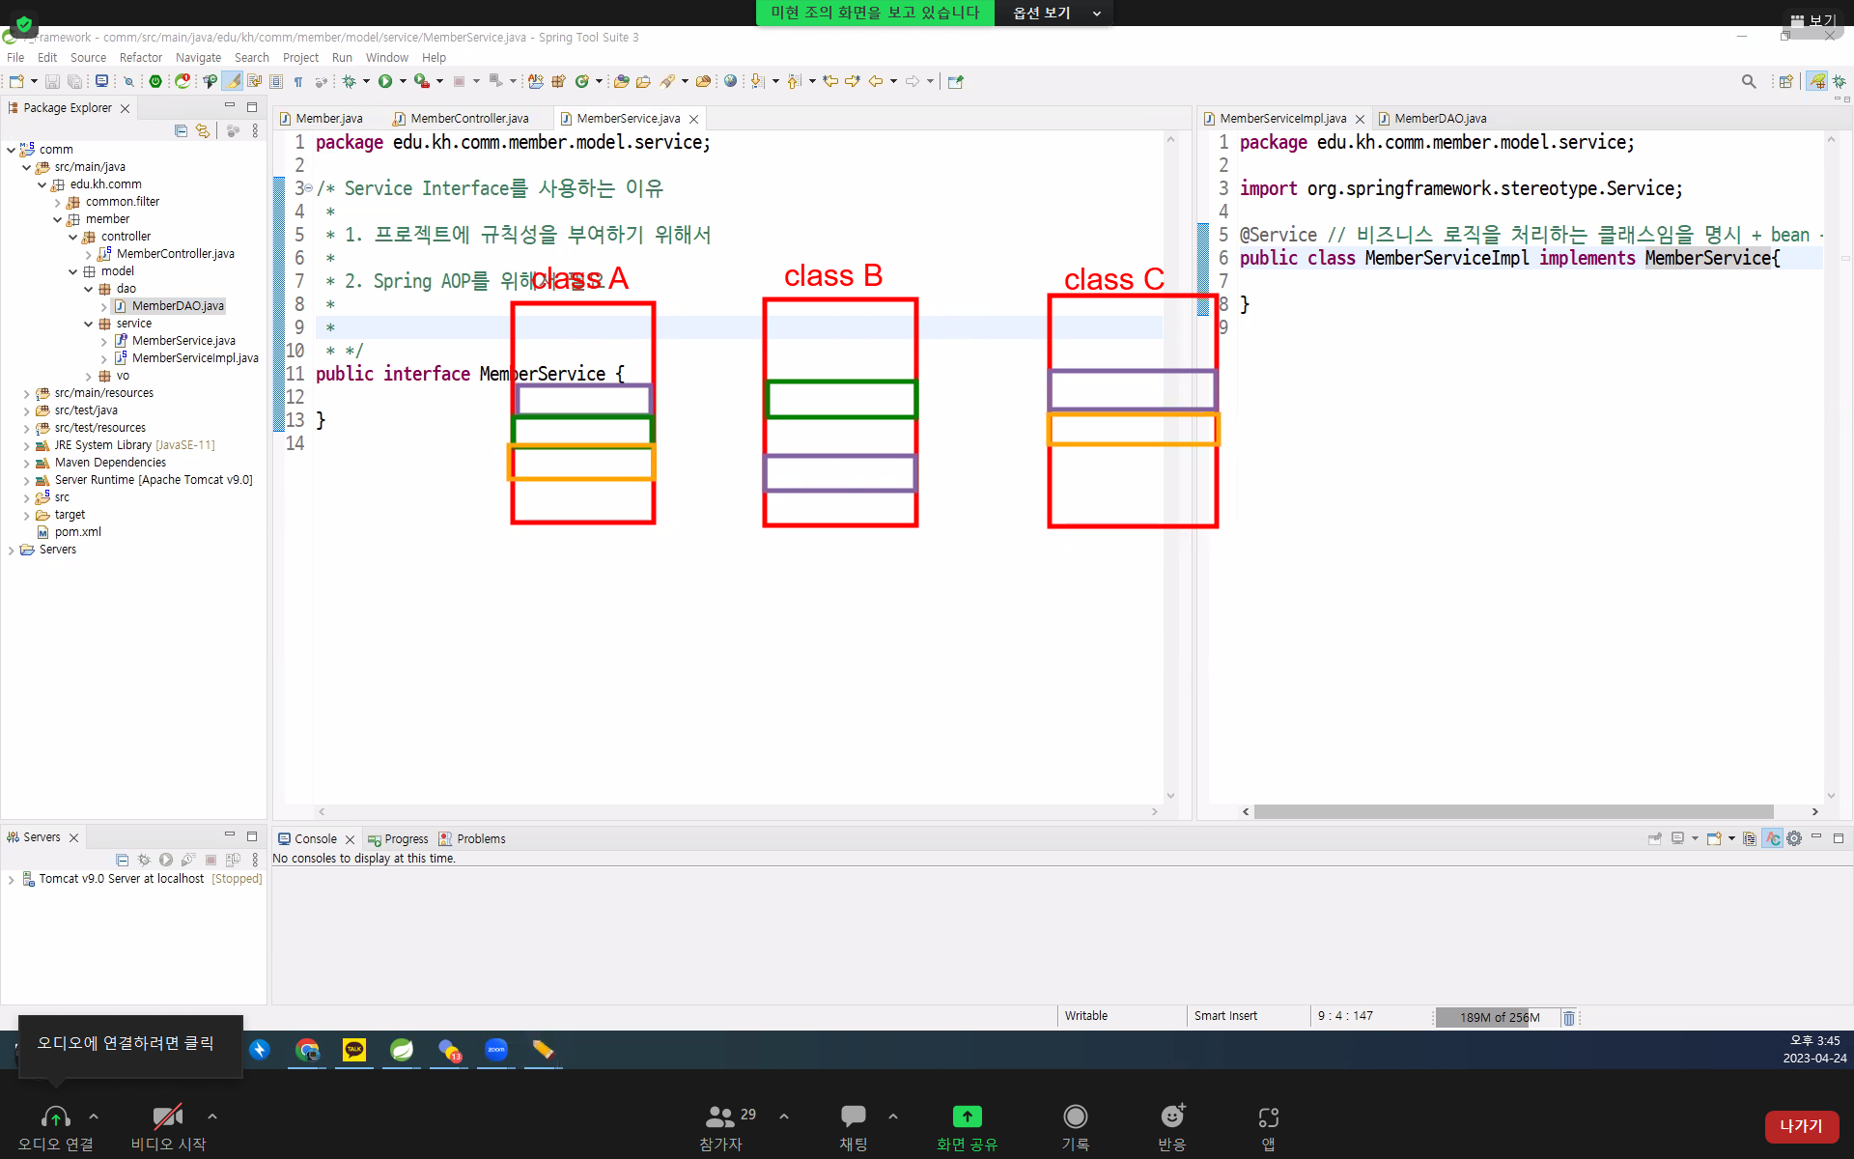Select Tomcat v9.0 Server at localhost
Image resolution: width=1854 pixels, height=1159 pixels.
(121, 879)
